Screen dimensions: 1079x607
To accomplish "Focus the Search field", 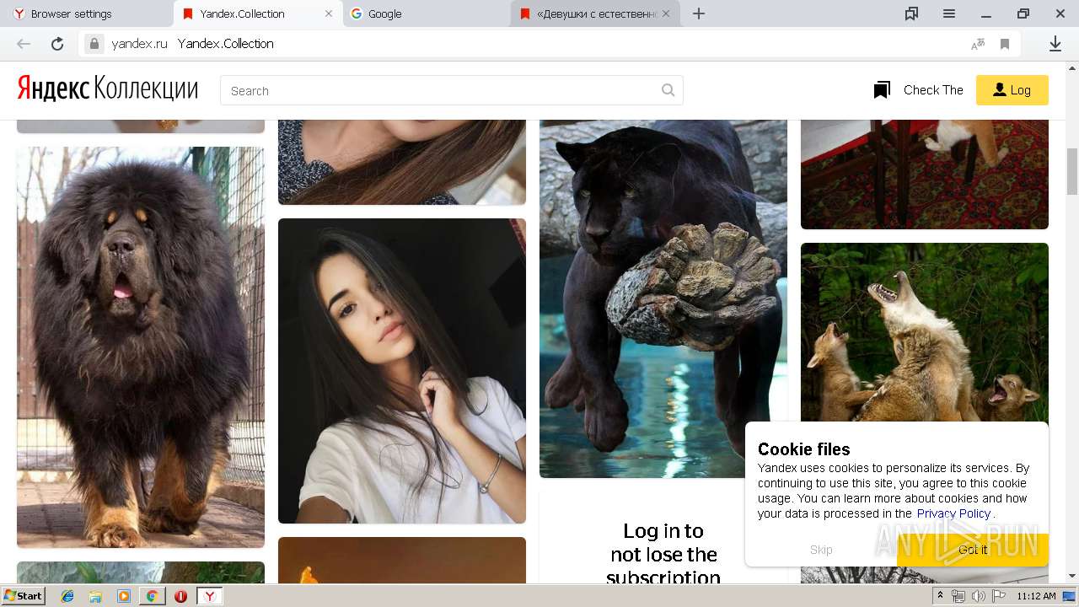I will [451, 90].
